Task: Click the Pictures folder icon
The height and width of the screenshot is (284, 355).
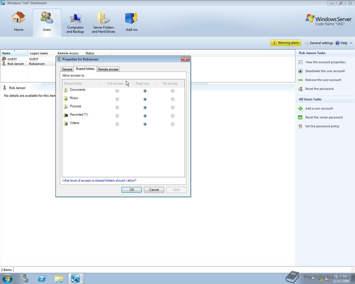Action: [x=66, y=106]
